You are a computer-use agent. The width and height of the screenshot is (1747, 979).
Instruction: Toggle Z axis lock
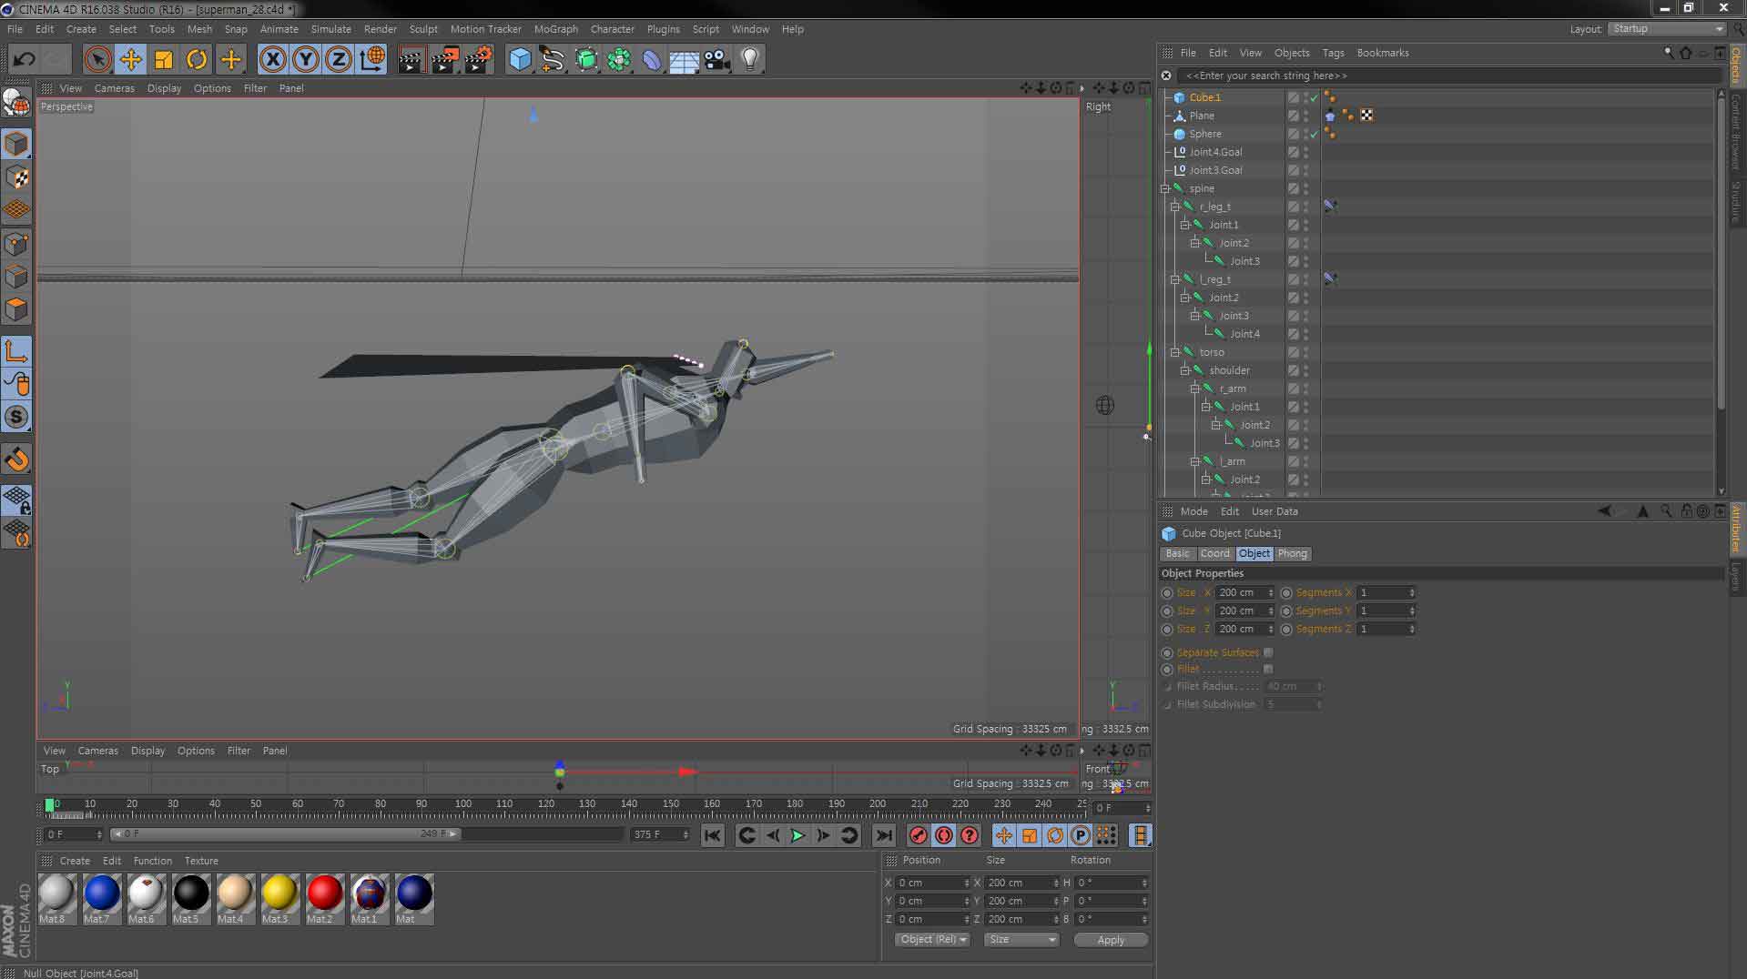(x=339, y=60)
